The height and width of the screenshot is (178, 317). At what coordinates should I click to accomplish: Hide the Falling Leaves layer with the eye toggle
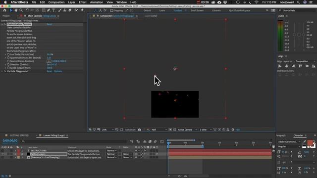[2, 154]
